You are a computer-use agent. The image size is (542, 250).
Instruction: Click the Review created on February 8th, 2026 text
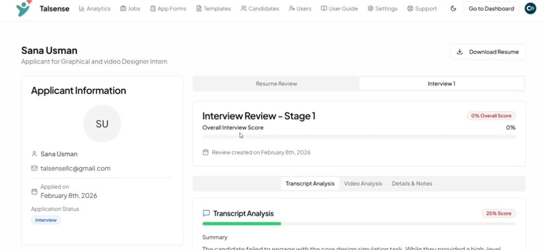261,153
